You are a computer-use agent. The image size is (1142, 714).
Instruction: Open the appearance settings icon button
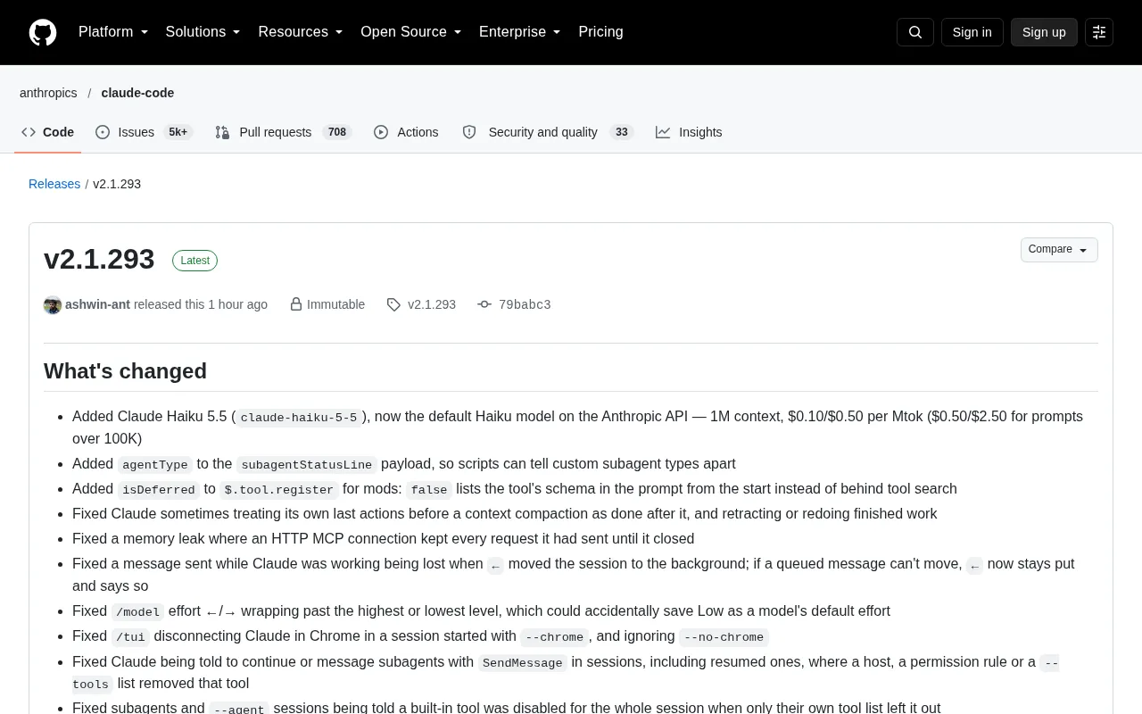tap(1099, 32)
